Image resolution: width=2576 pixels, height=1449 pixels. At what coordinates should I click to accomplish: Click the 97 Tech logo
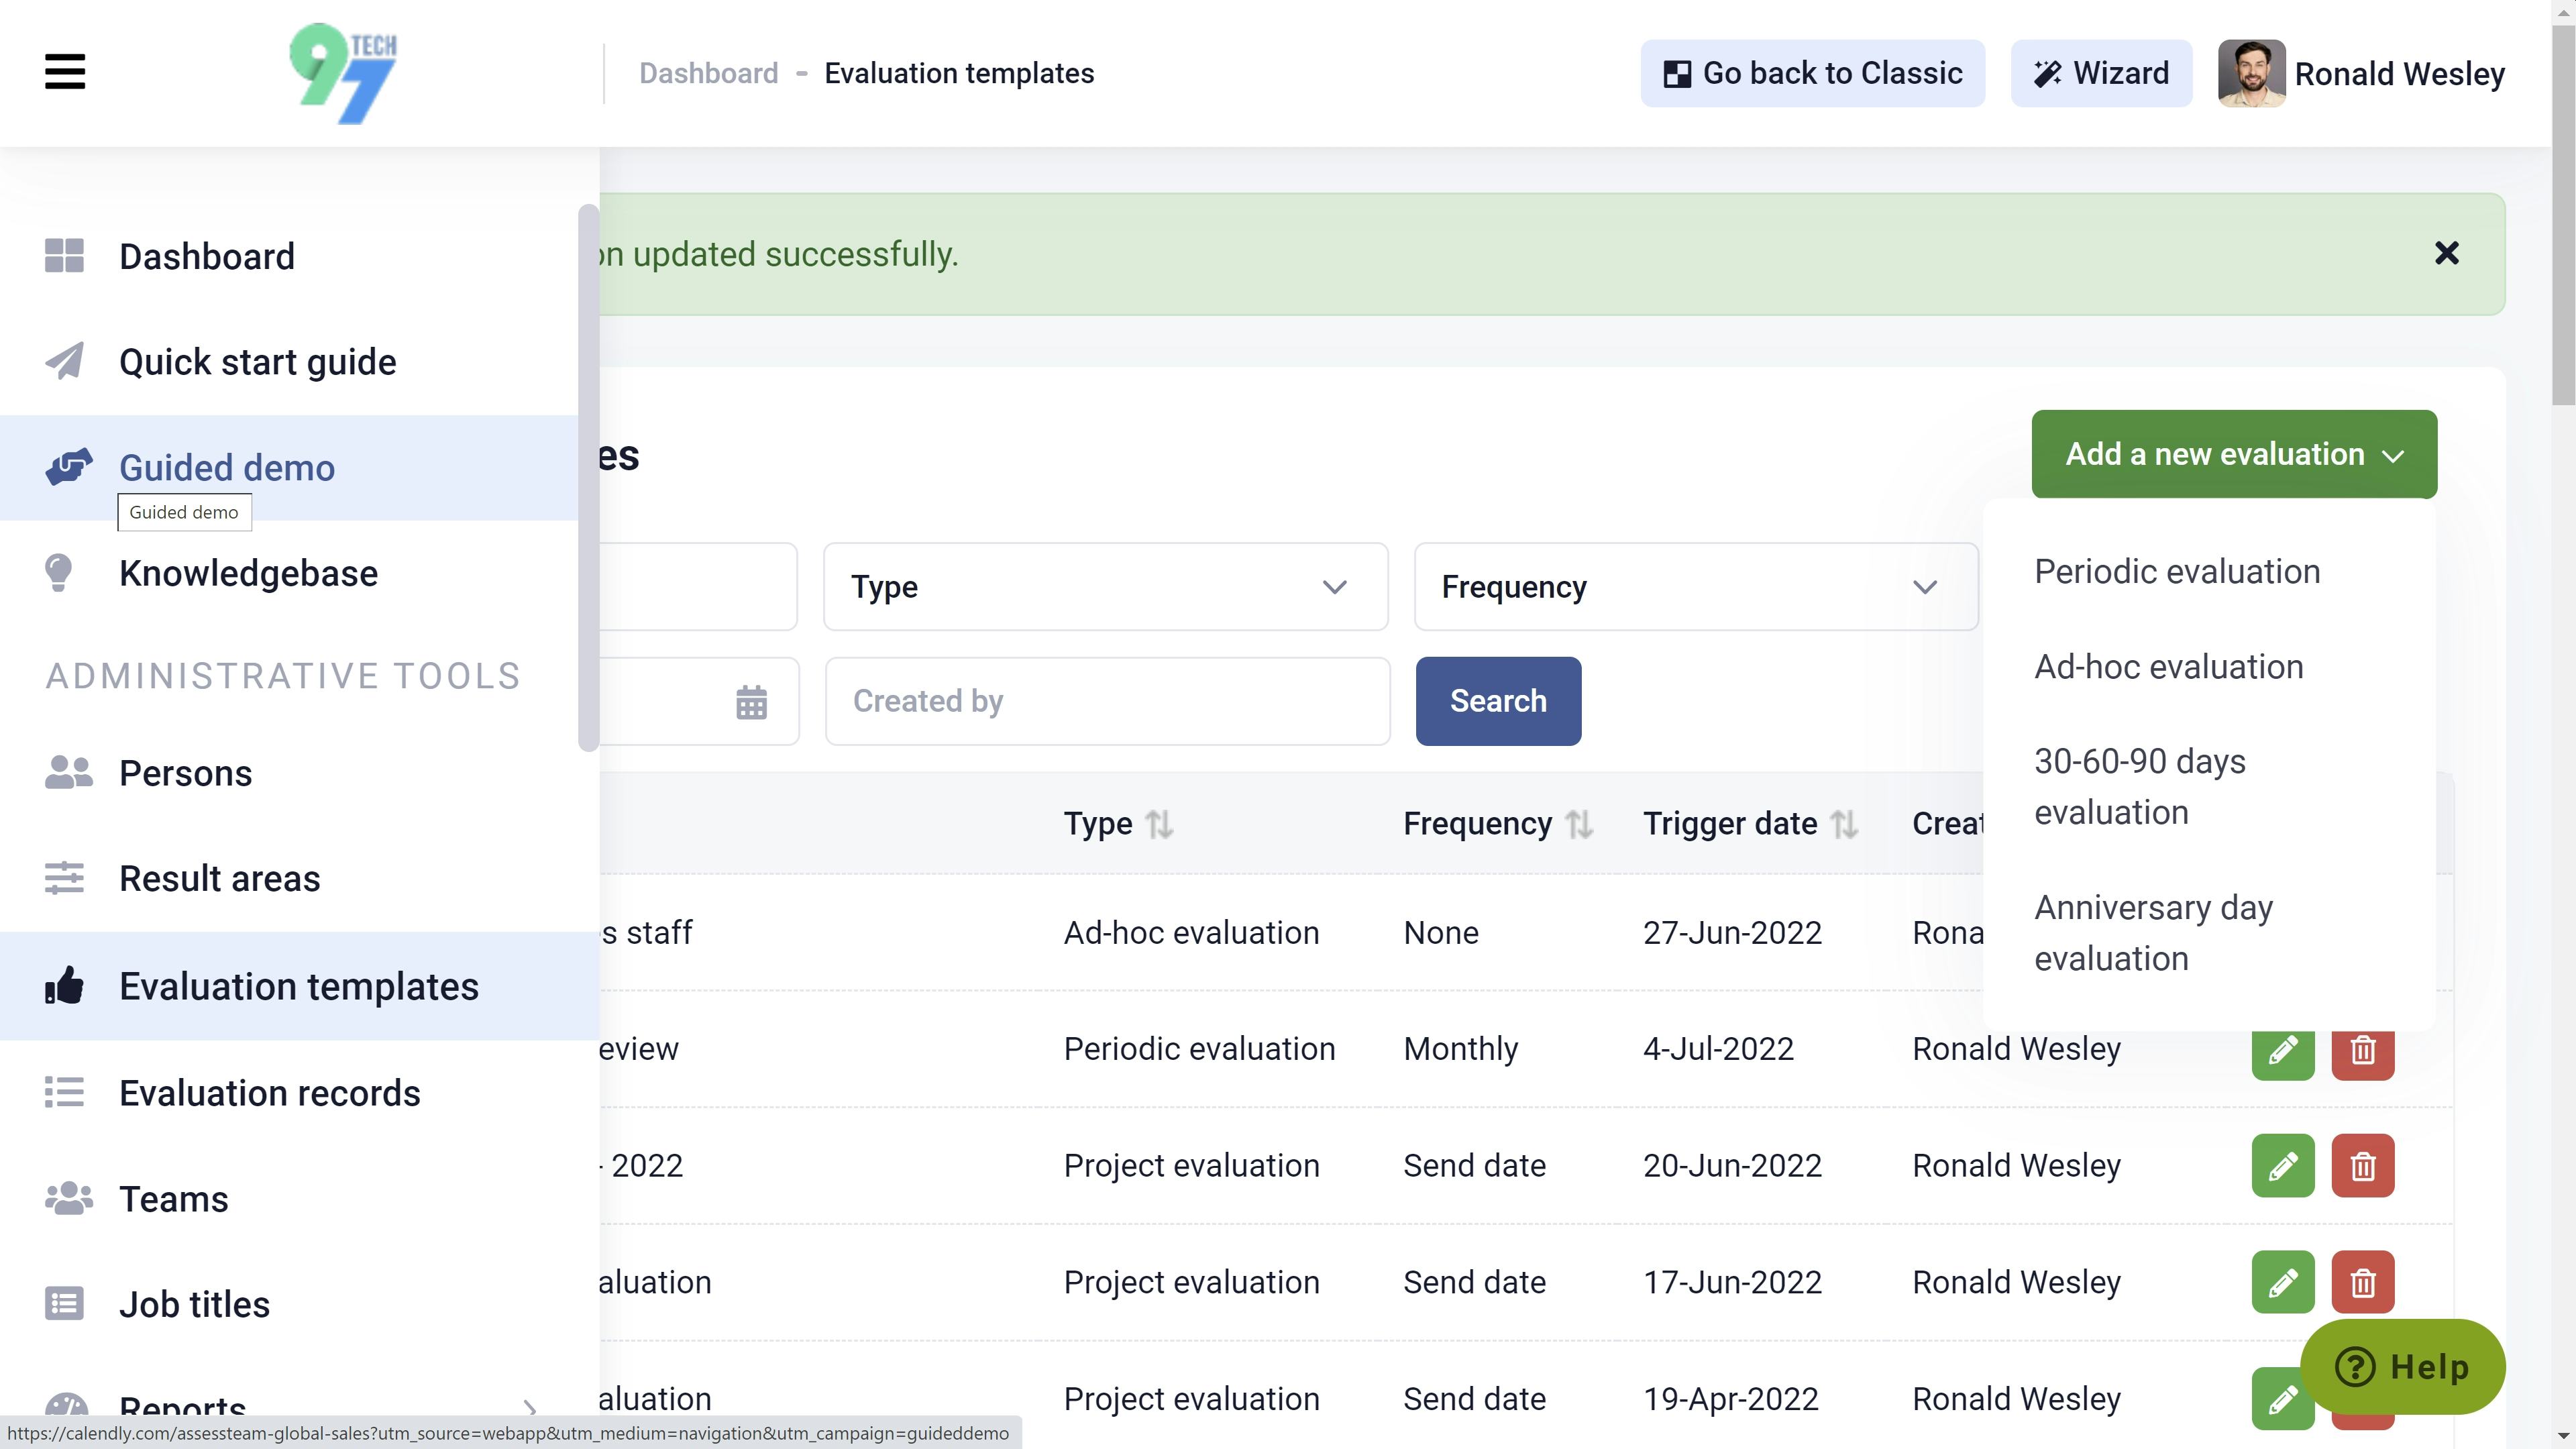343,73
